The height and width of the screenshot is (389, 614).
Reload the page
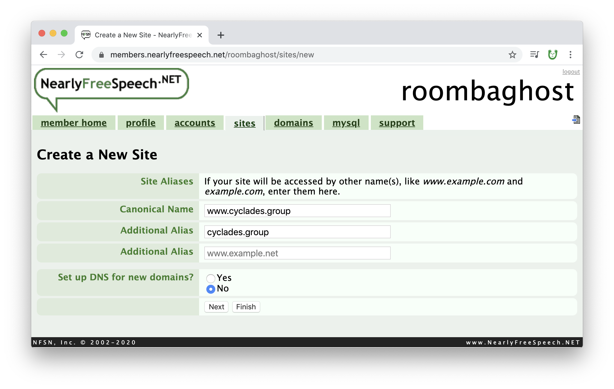click(x=79, y=55)
